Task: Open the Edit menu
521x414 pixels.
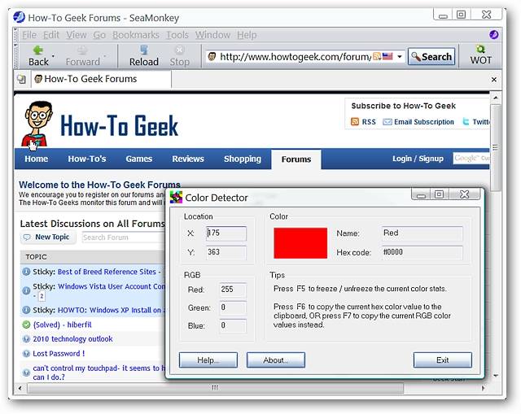Action: [50, 35]
